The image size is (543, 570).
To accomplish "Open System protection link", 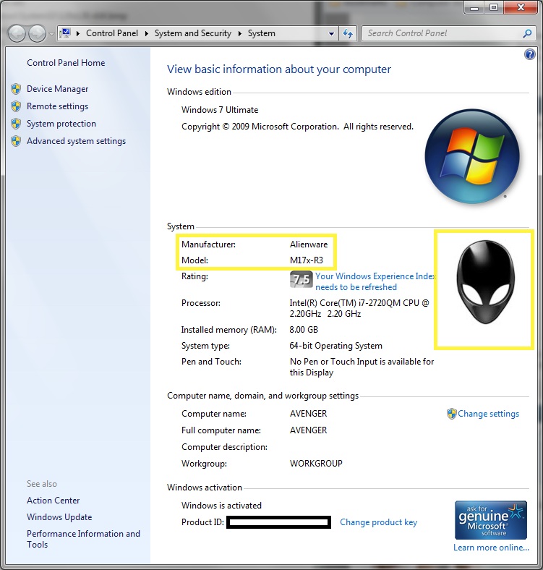I will coord(61,124).
